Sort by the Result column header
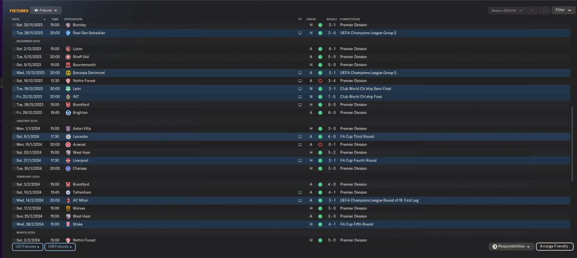The width and height of the screenshot is (577, 258). (332, 19)
